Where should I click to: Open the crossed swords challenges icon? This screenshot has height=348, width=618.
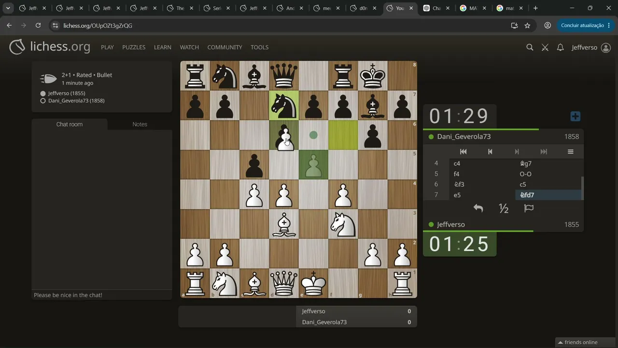545,47
